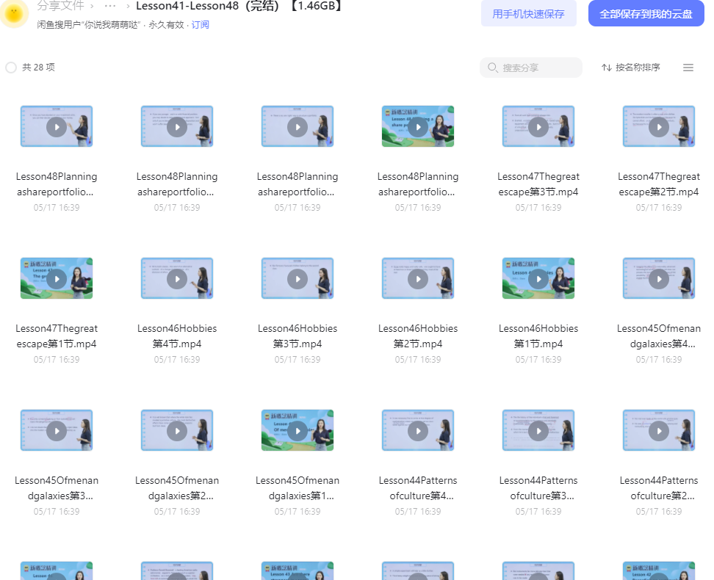Image resolution: width=714 pixels, height=580 pixels.
Task: Select file name Lesson44Patternsofculture第4...
Action: tap(418, 488)
